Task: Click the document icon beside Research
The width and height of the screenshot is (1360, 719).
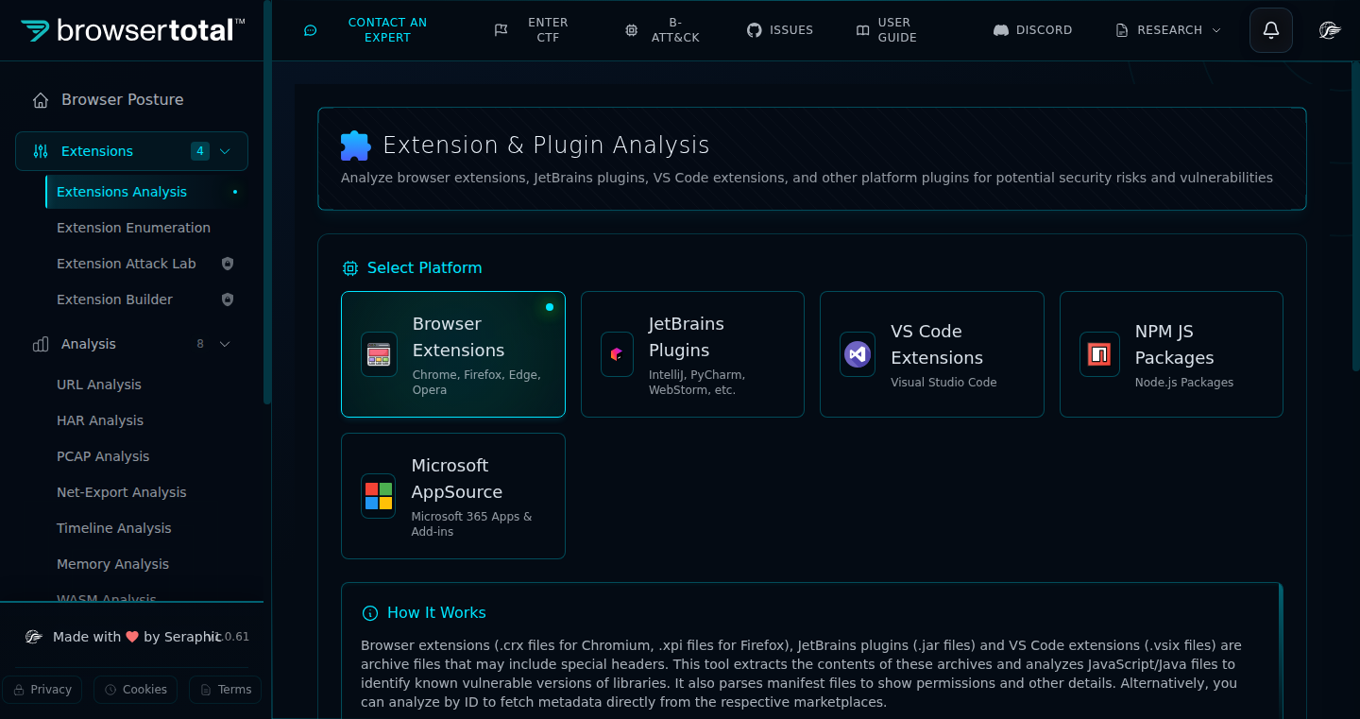Action: tap(1122, 30)
